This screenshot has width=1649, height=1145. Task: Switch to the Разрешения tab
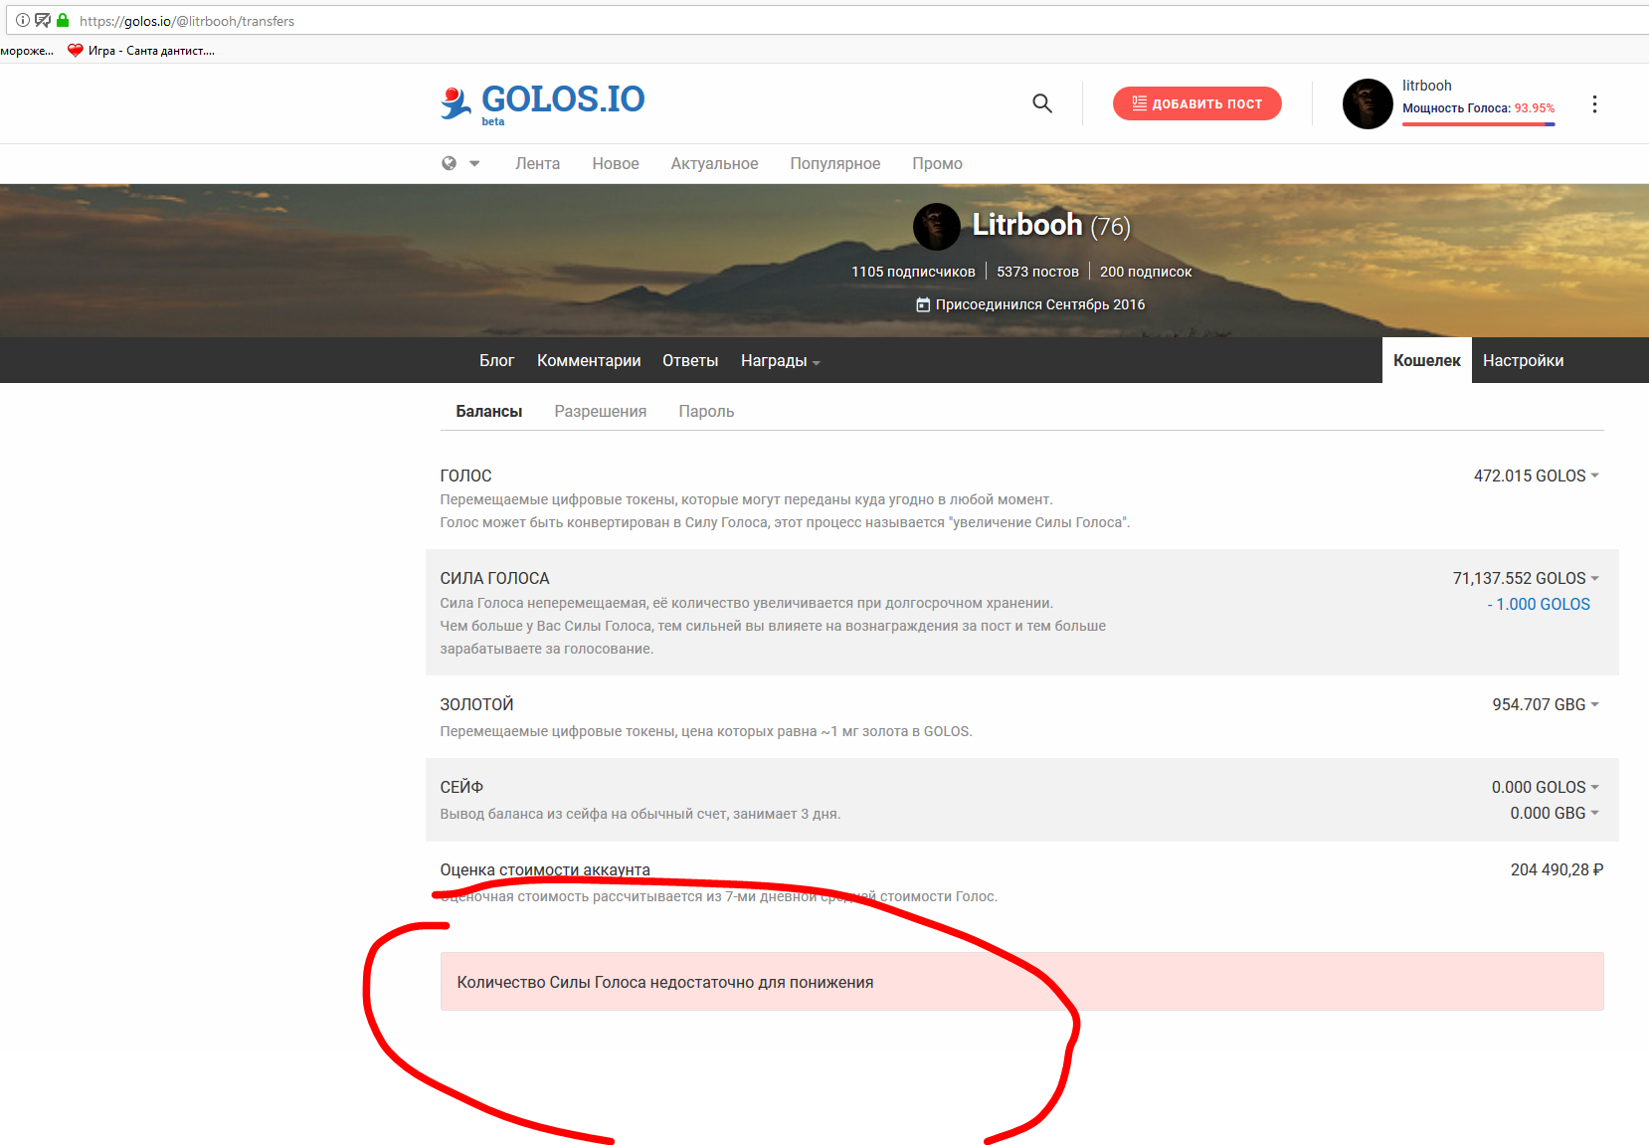point(600,410)
